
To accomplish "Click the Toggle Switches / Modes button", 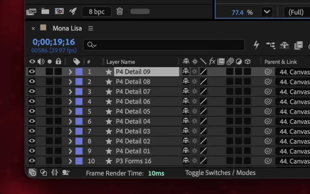I will pyautogui.click(x=220, y=173).
